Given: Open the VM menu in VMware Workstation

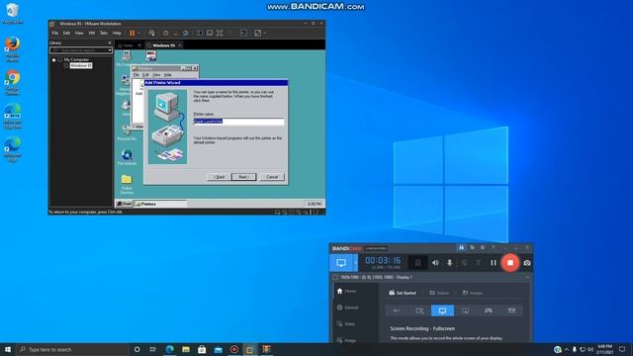Looking at the screenshot, I should pyautogui.click(x=92, y=33).
